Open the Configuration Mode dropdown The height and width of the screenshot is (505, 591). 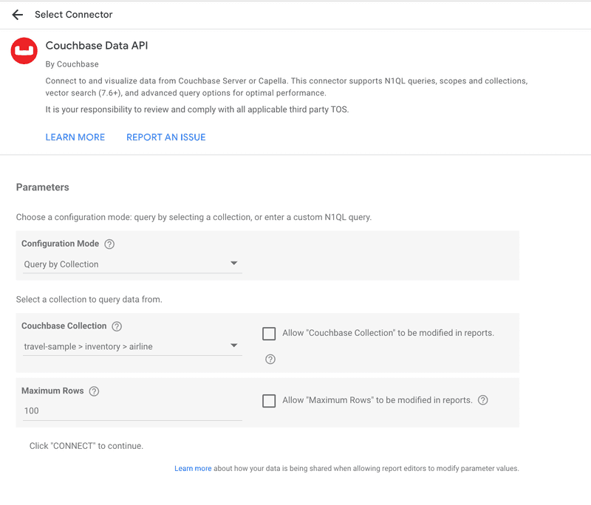pyautogui.click(x=132, y=264)
